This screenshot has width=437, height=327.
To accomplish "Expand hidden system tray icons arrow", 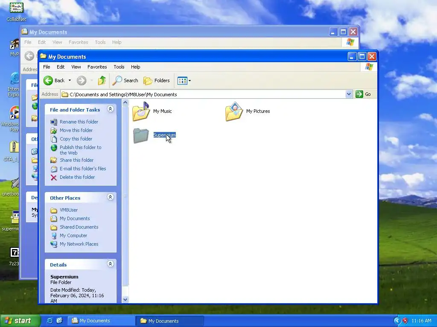I will [396, 321].
